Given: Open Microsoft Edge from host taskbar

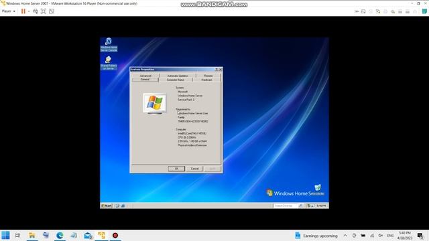Looking at the screenshot, I should (x=60, y=235).
